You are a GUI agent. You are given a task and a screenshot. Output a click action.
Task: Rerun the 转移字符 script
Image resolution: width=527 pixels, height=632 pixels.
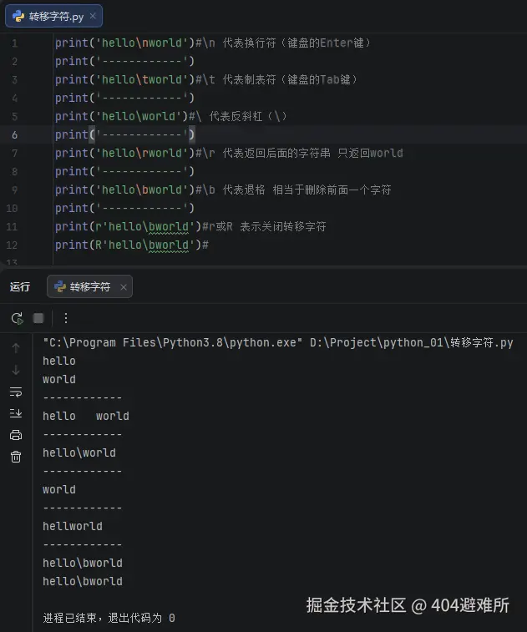point(16,318)
